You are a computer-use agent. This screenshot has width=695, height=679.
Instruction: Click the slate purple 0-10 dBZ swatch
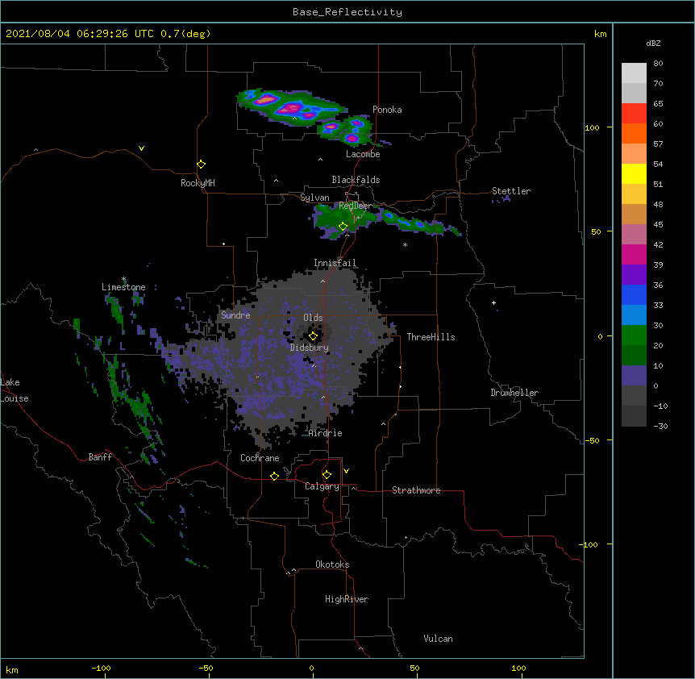(x=634, y=376)
